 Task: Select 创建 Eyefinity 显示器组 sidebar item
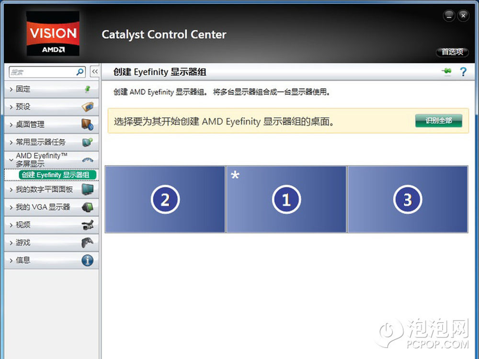tap(57, 175)
